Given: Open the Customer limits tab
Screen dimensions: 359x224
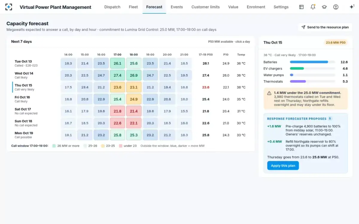Looking at the screenshot, I should 206,7.
